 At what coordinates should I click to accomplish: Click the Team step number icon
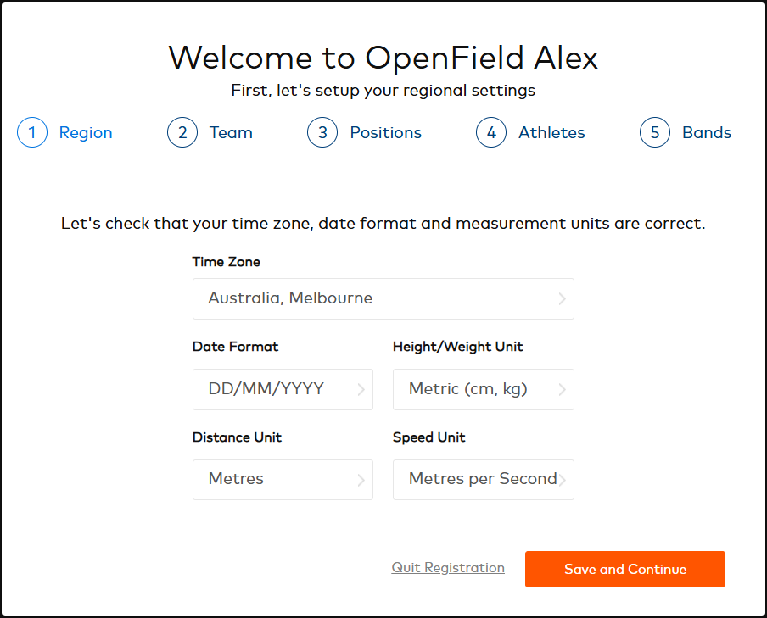click(182, 132)
